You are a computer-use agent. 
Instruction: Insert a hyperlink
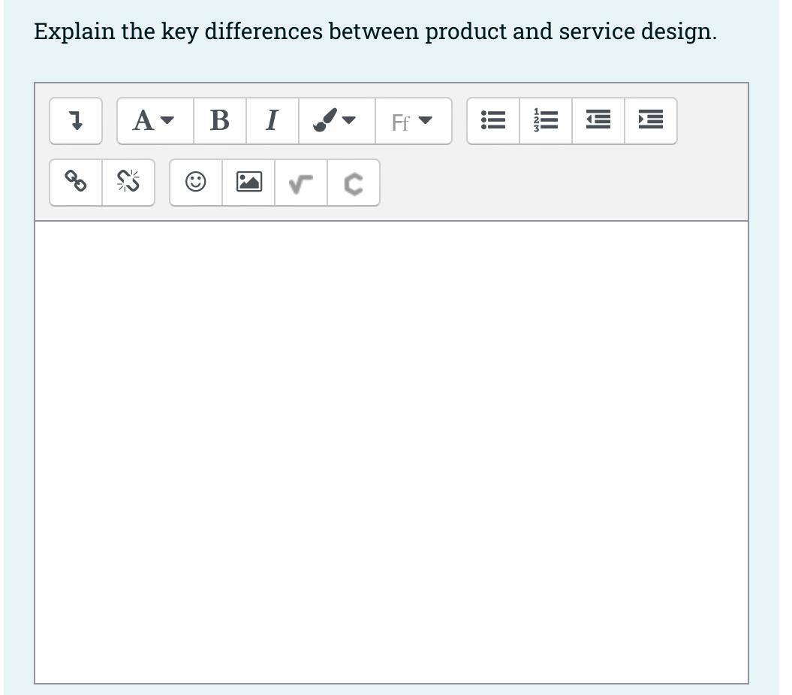coord(75,182)
